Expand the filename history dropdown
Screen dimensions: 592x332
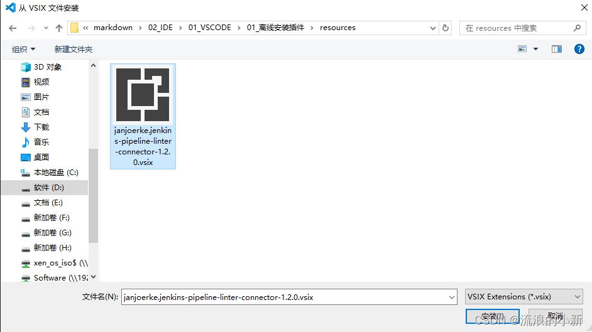452,297
